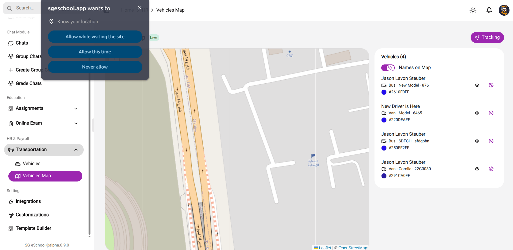Screen dimensions: 513x250
Task: Toggle light theme sun icon
Action: point(473,10)
